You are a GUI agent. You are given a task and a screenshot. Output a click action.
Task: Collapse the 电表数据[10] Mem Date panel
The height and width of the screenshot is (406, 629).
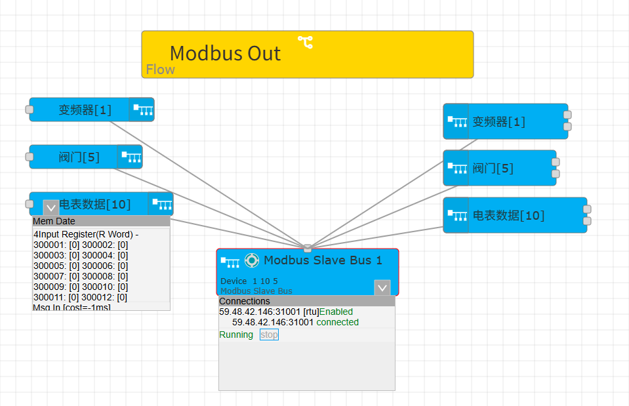51,208
